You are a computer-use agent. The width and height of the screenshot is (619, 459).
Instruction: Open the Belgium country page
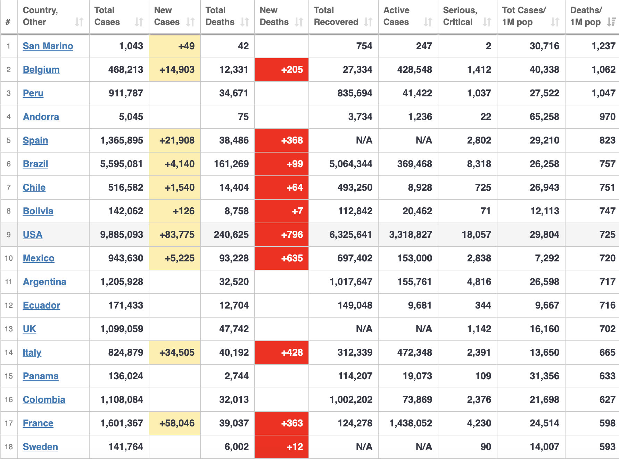pyautogui.click(x=41, y=70)
